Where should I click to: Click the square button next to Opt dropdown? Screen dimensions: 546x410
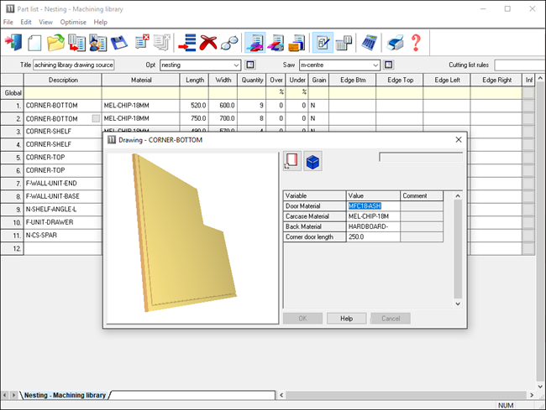(x=250, y=65)
